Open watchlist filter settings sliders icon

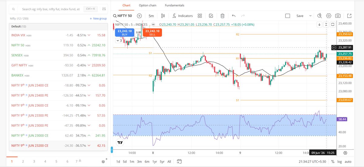(104, 9)
